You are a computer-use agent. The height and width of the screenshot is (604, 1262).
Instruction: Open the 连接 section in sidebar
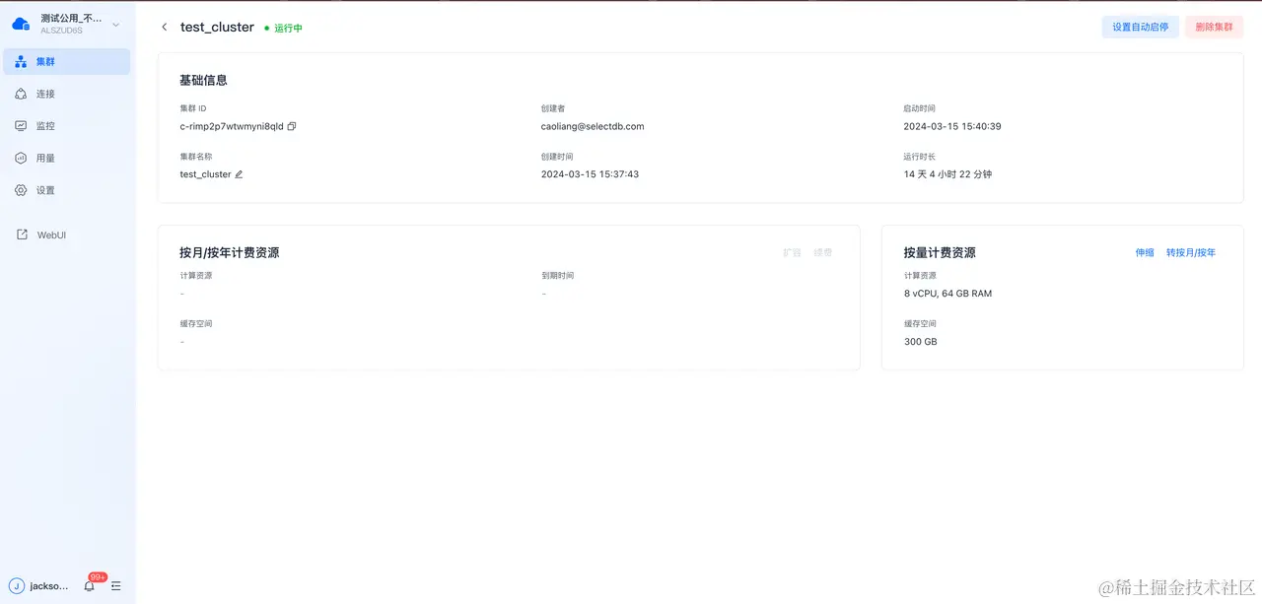[x=45, y=93]
